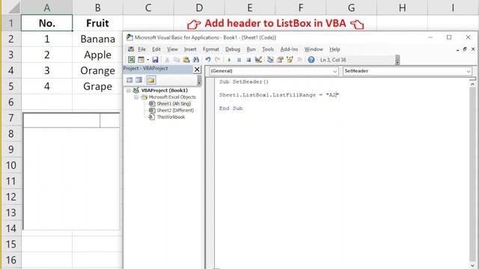Save the workbook with the floppy disk icon
This screenshot has width=479, height=269.
pyautogui.click(x=155, y=60)
